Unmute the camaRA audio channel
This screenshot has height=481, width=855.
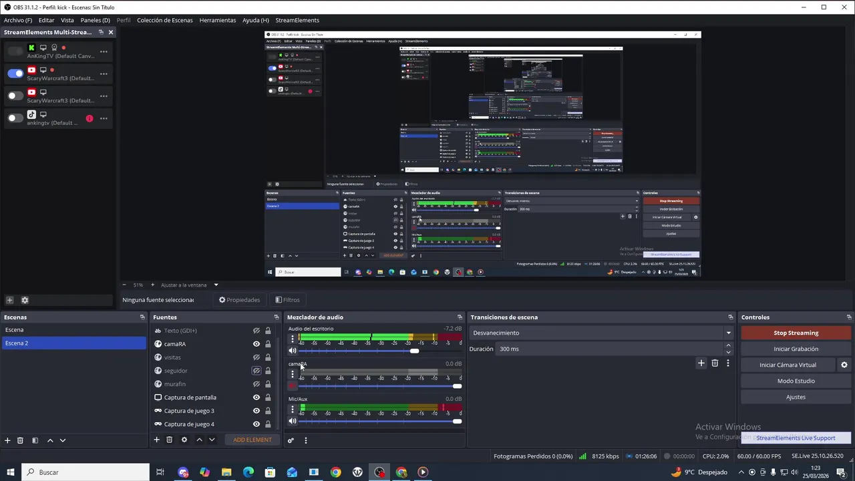pyautogui.click(x=293, y=385)
